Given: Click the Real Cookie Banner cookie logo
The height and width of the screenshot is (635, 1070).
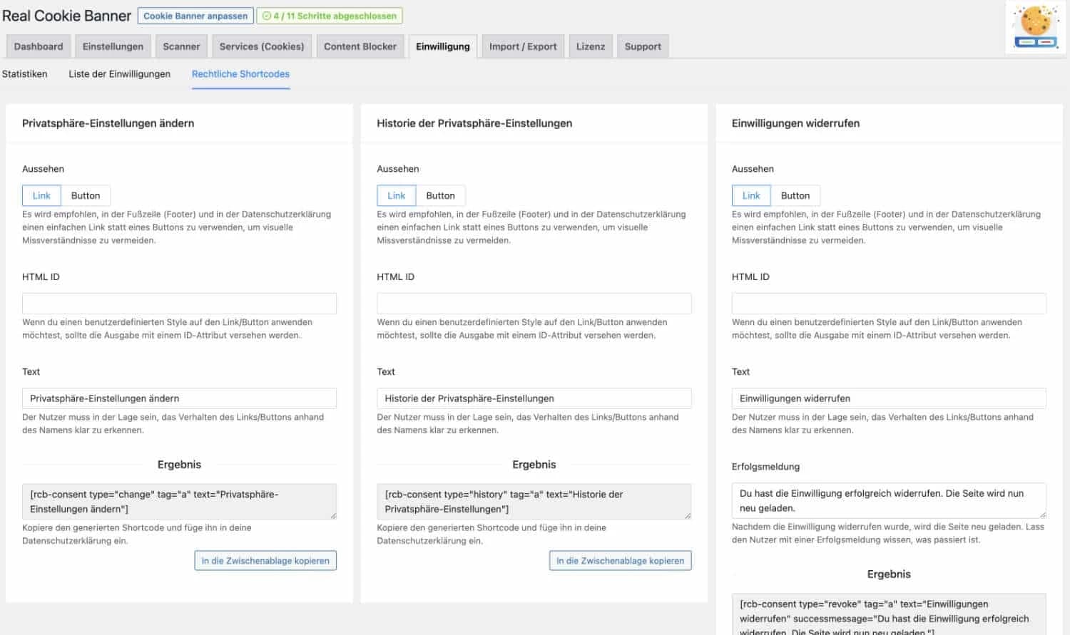Looking at the screenshot, I should [1035, 27].
